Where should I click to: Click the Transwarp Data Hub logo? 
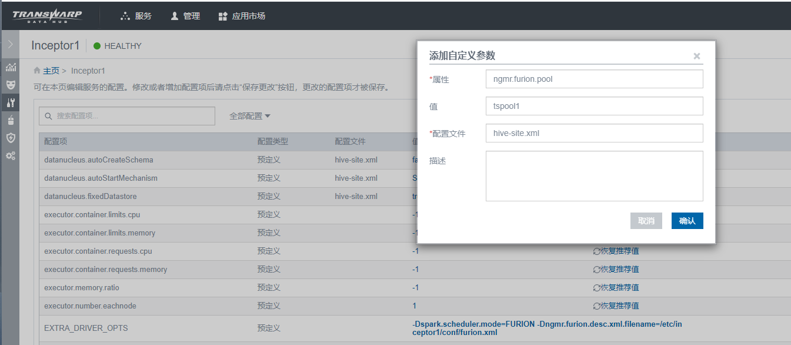coord(47,15)
